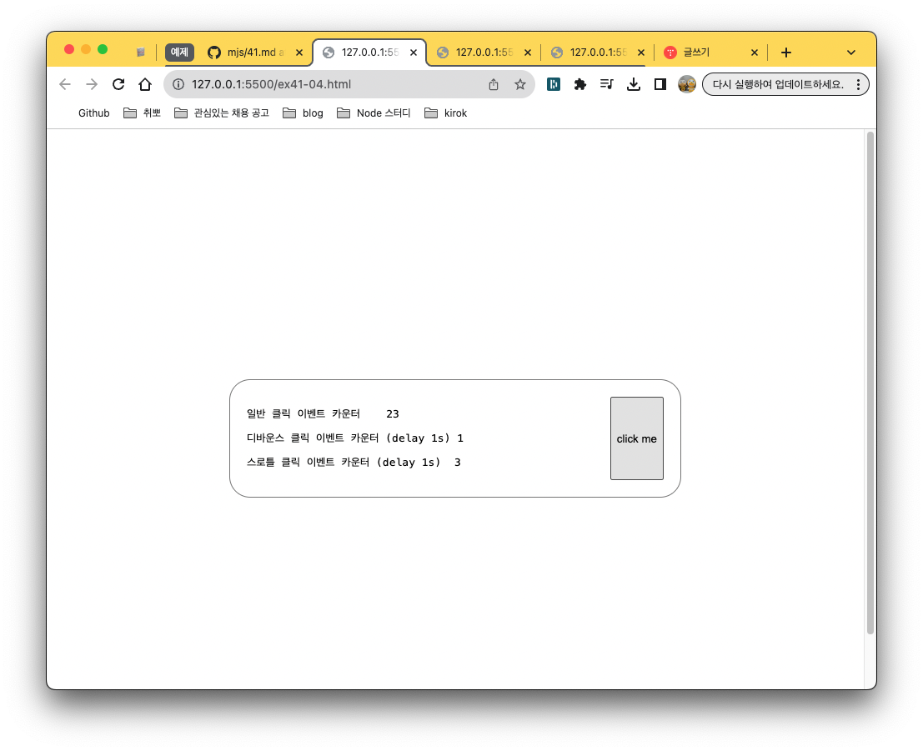Image resolution: width=923 pixels, height=751 pixels.
Task: Open the 관심있는 채용 공고 bookmark folder
Action: click(221, 113)
